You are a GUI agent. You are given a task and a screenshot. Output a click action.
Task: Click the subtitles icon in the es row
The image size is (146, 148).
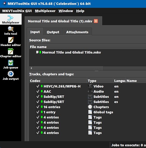point(90,102)
